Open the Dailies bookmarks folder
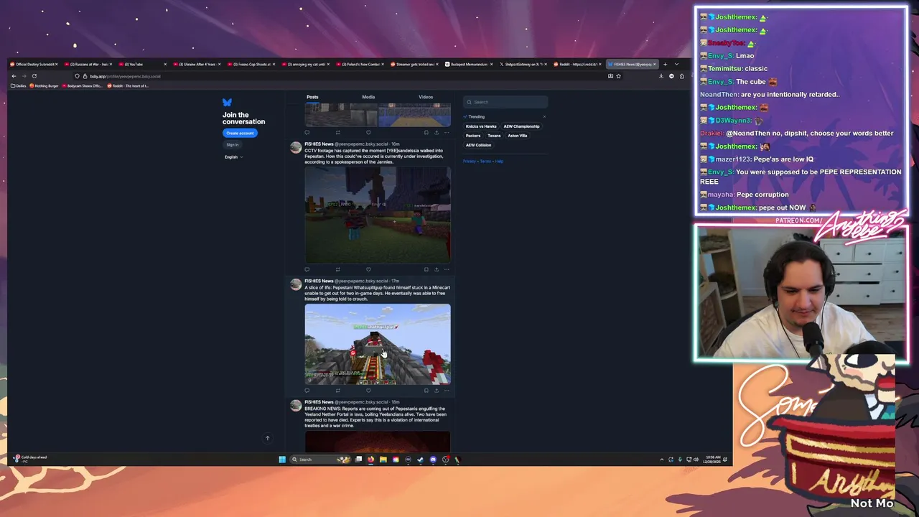Image resolution: width=919 pixels, height=517 pixels. 19,86
